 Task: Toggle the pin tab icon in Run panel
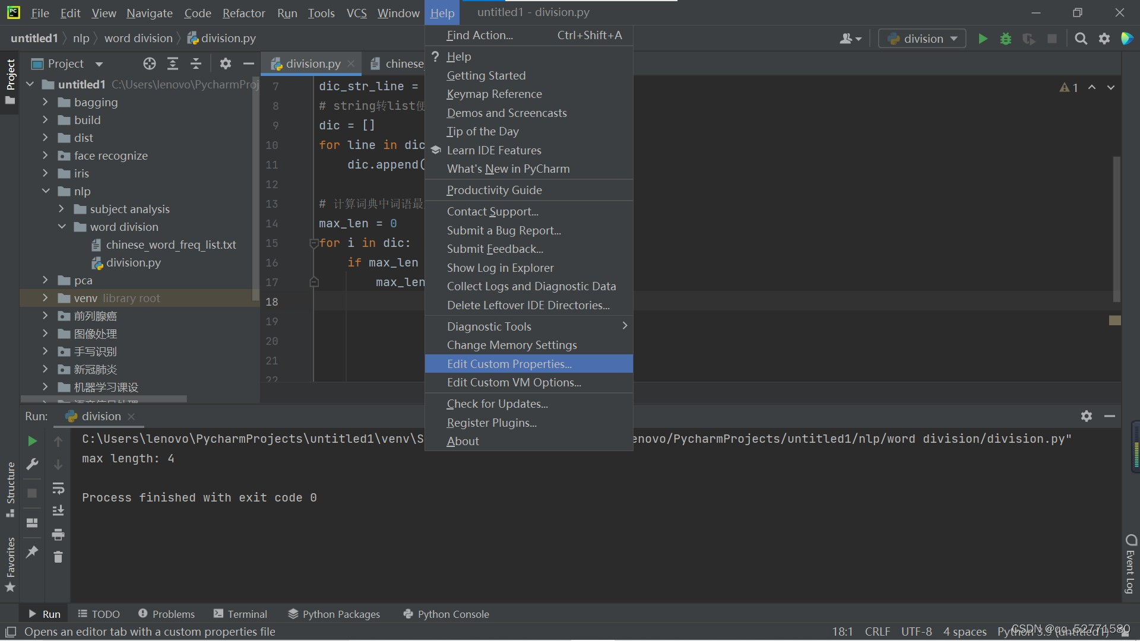point(32,552)
